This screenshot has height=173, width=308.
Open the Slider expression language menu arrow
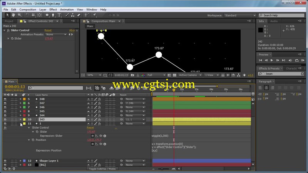point(105,136)
